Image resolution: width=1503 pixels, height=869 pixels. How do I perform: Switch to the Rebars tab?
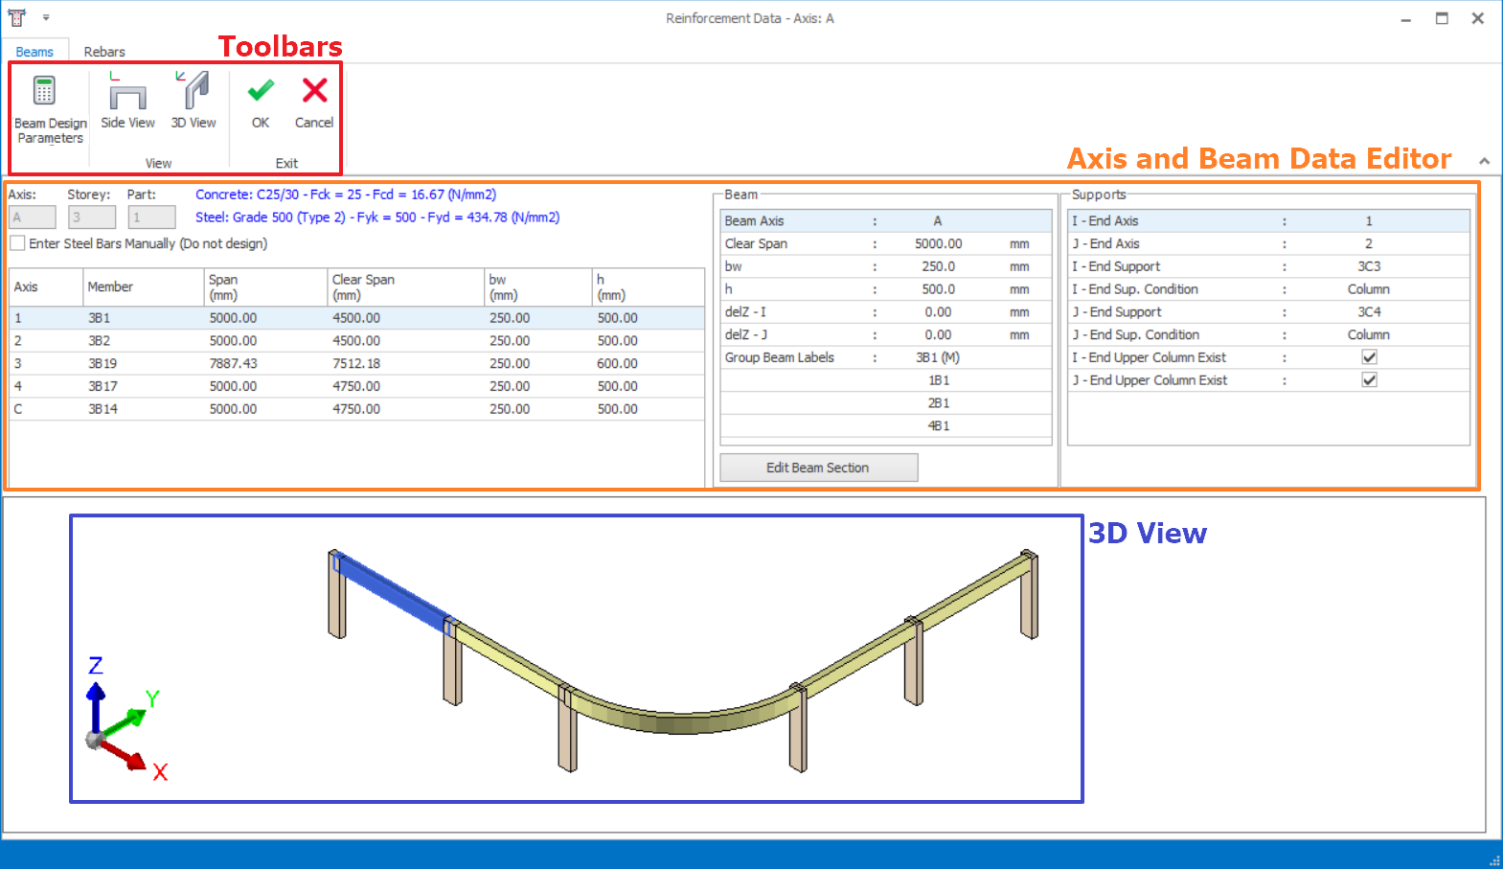click(x=104, y=52)
